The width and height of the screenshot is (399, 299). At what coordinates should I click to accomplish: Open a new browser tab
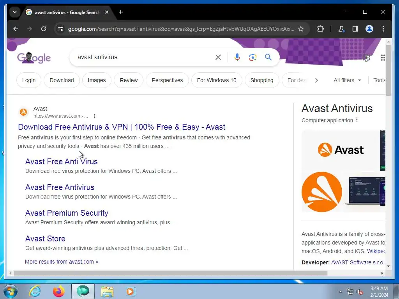coord(121,12)
